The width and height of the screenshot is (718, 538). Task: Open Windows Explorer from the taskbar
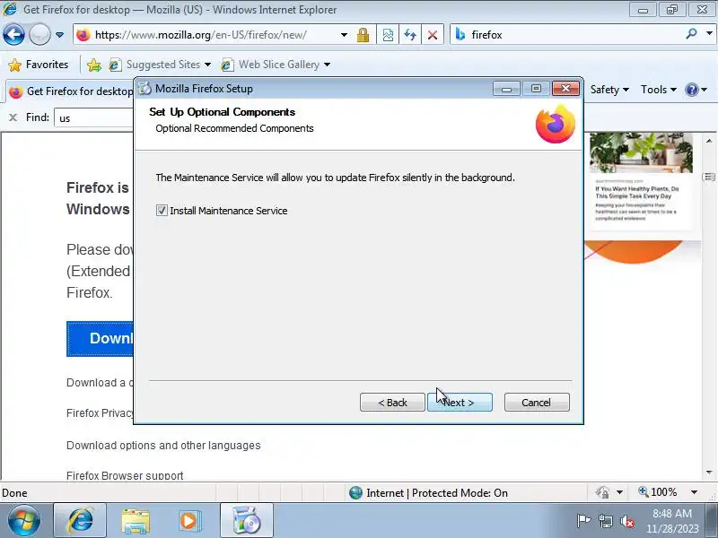click(136, 521)
